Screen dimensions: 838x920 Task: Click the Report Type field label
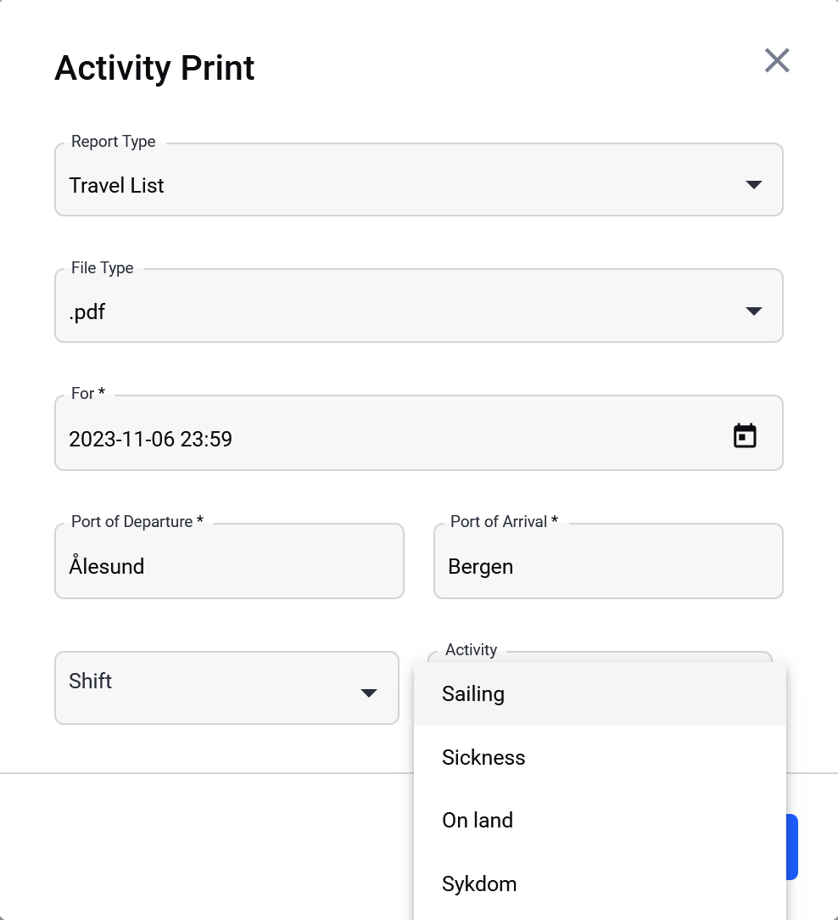[x=113, y=142]
